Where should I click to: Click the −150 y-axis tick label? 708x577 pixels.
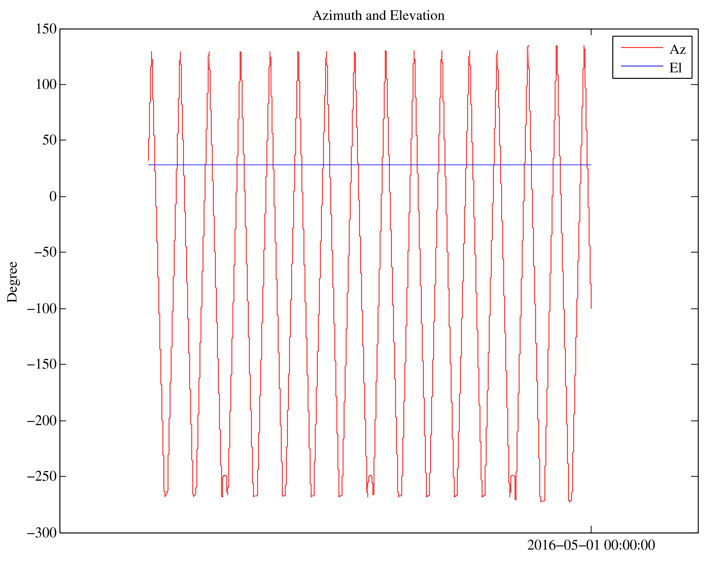42,364
